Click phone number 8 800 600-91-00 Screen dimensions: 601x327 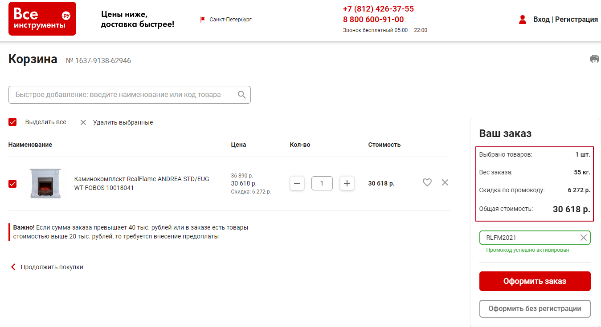pyautogui.click(x=373, y=20)
